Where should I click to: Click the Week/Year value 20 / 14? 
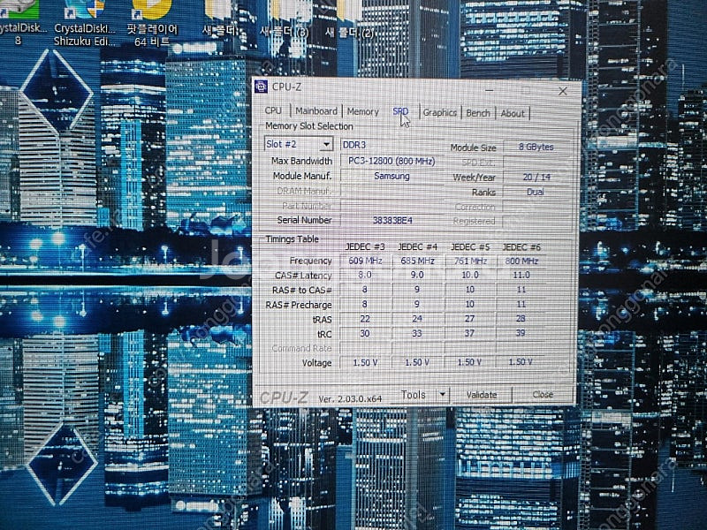pos(536,178)
